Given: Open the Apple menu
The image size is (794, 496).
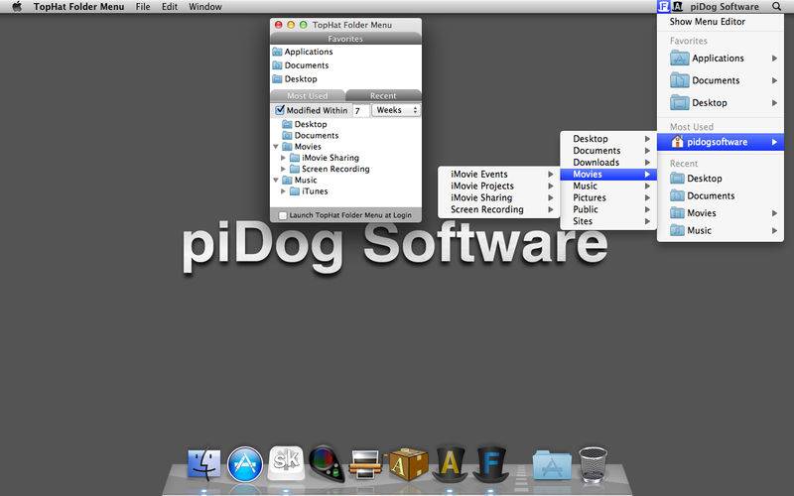Looking at the screenshot, I should (17, 7).
